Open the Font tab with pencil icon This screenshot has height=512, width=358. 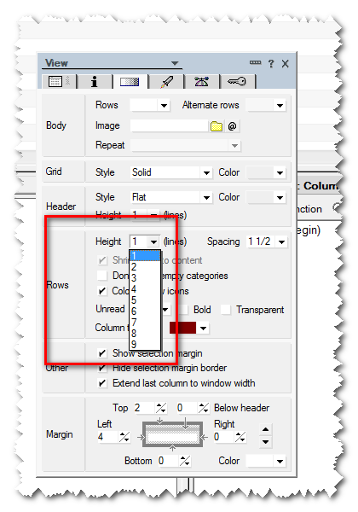point(166,81)
